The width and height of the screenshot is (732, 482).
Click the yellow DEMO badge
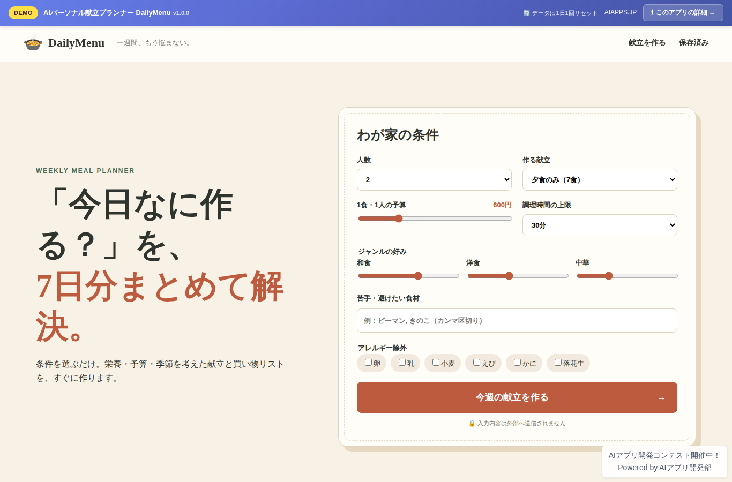(23, 13)
